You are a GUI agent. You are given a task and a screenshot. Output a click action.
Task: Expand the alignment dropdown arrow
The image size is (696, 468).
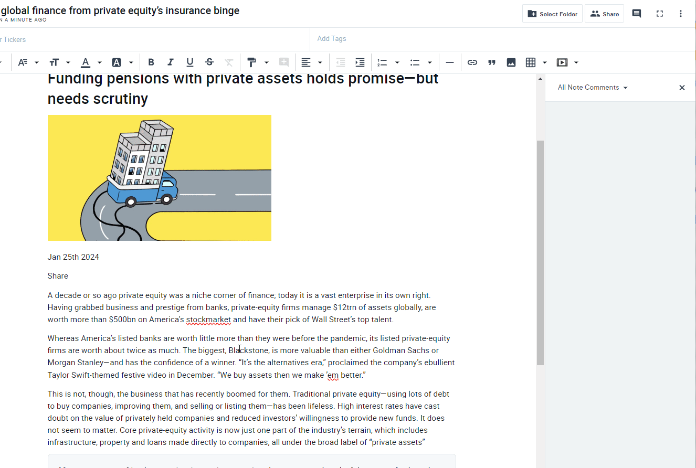[x=320, y=62]
